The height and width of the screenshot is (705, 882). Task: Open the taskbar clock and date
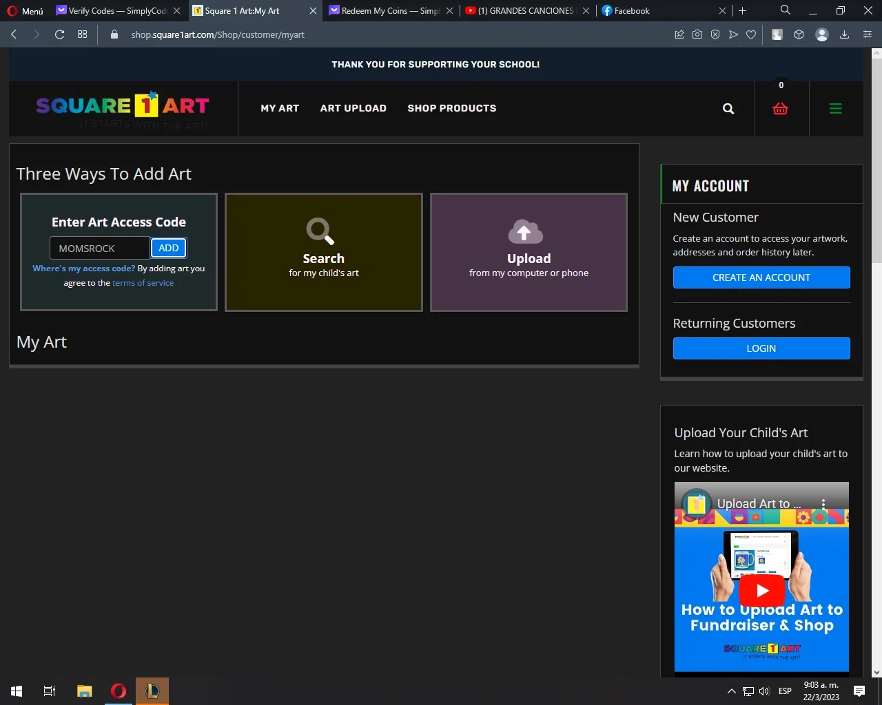(x=821, y=691)
